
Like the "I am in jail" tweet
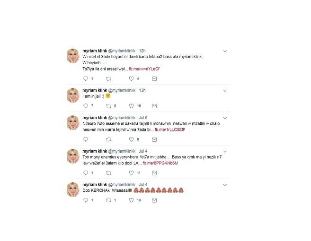[x=131, y=106]
